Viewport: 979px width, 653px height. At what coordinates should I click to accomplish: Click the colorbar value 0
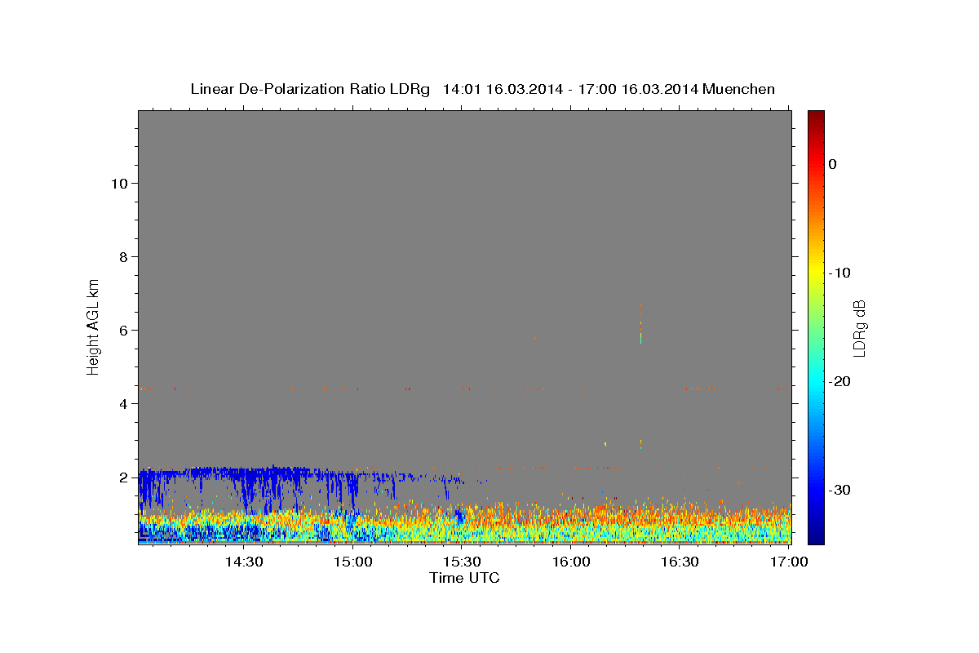pos(833,164)
